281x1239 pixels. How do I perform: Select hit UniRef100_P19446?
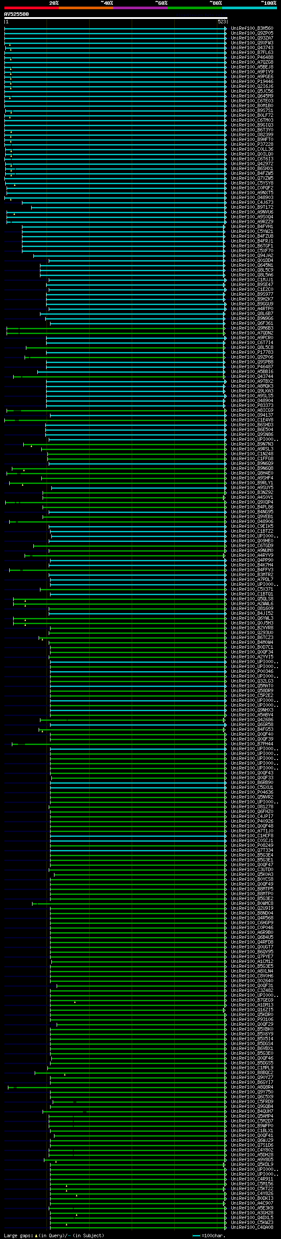(x=252, y=82)
